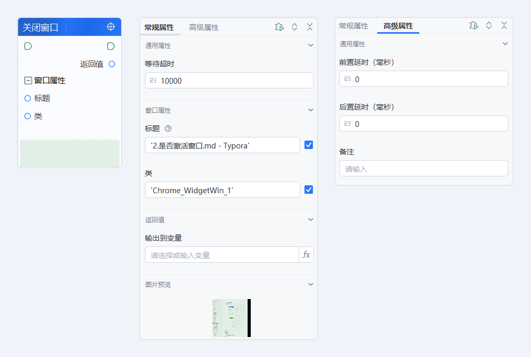Click the 返回值 output port circle

click(111, 64)
